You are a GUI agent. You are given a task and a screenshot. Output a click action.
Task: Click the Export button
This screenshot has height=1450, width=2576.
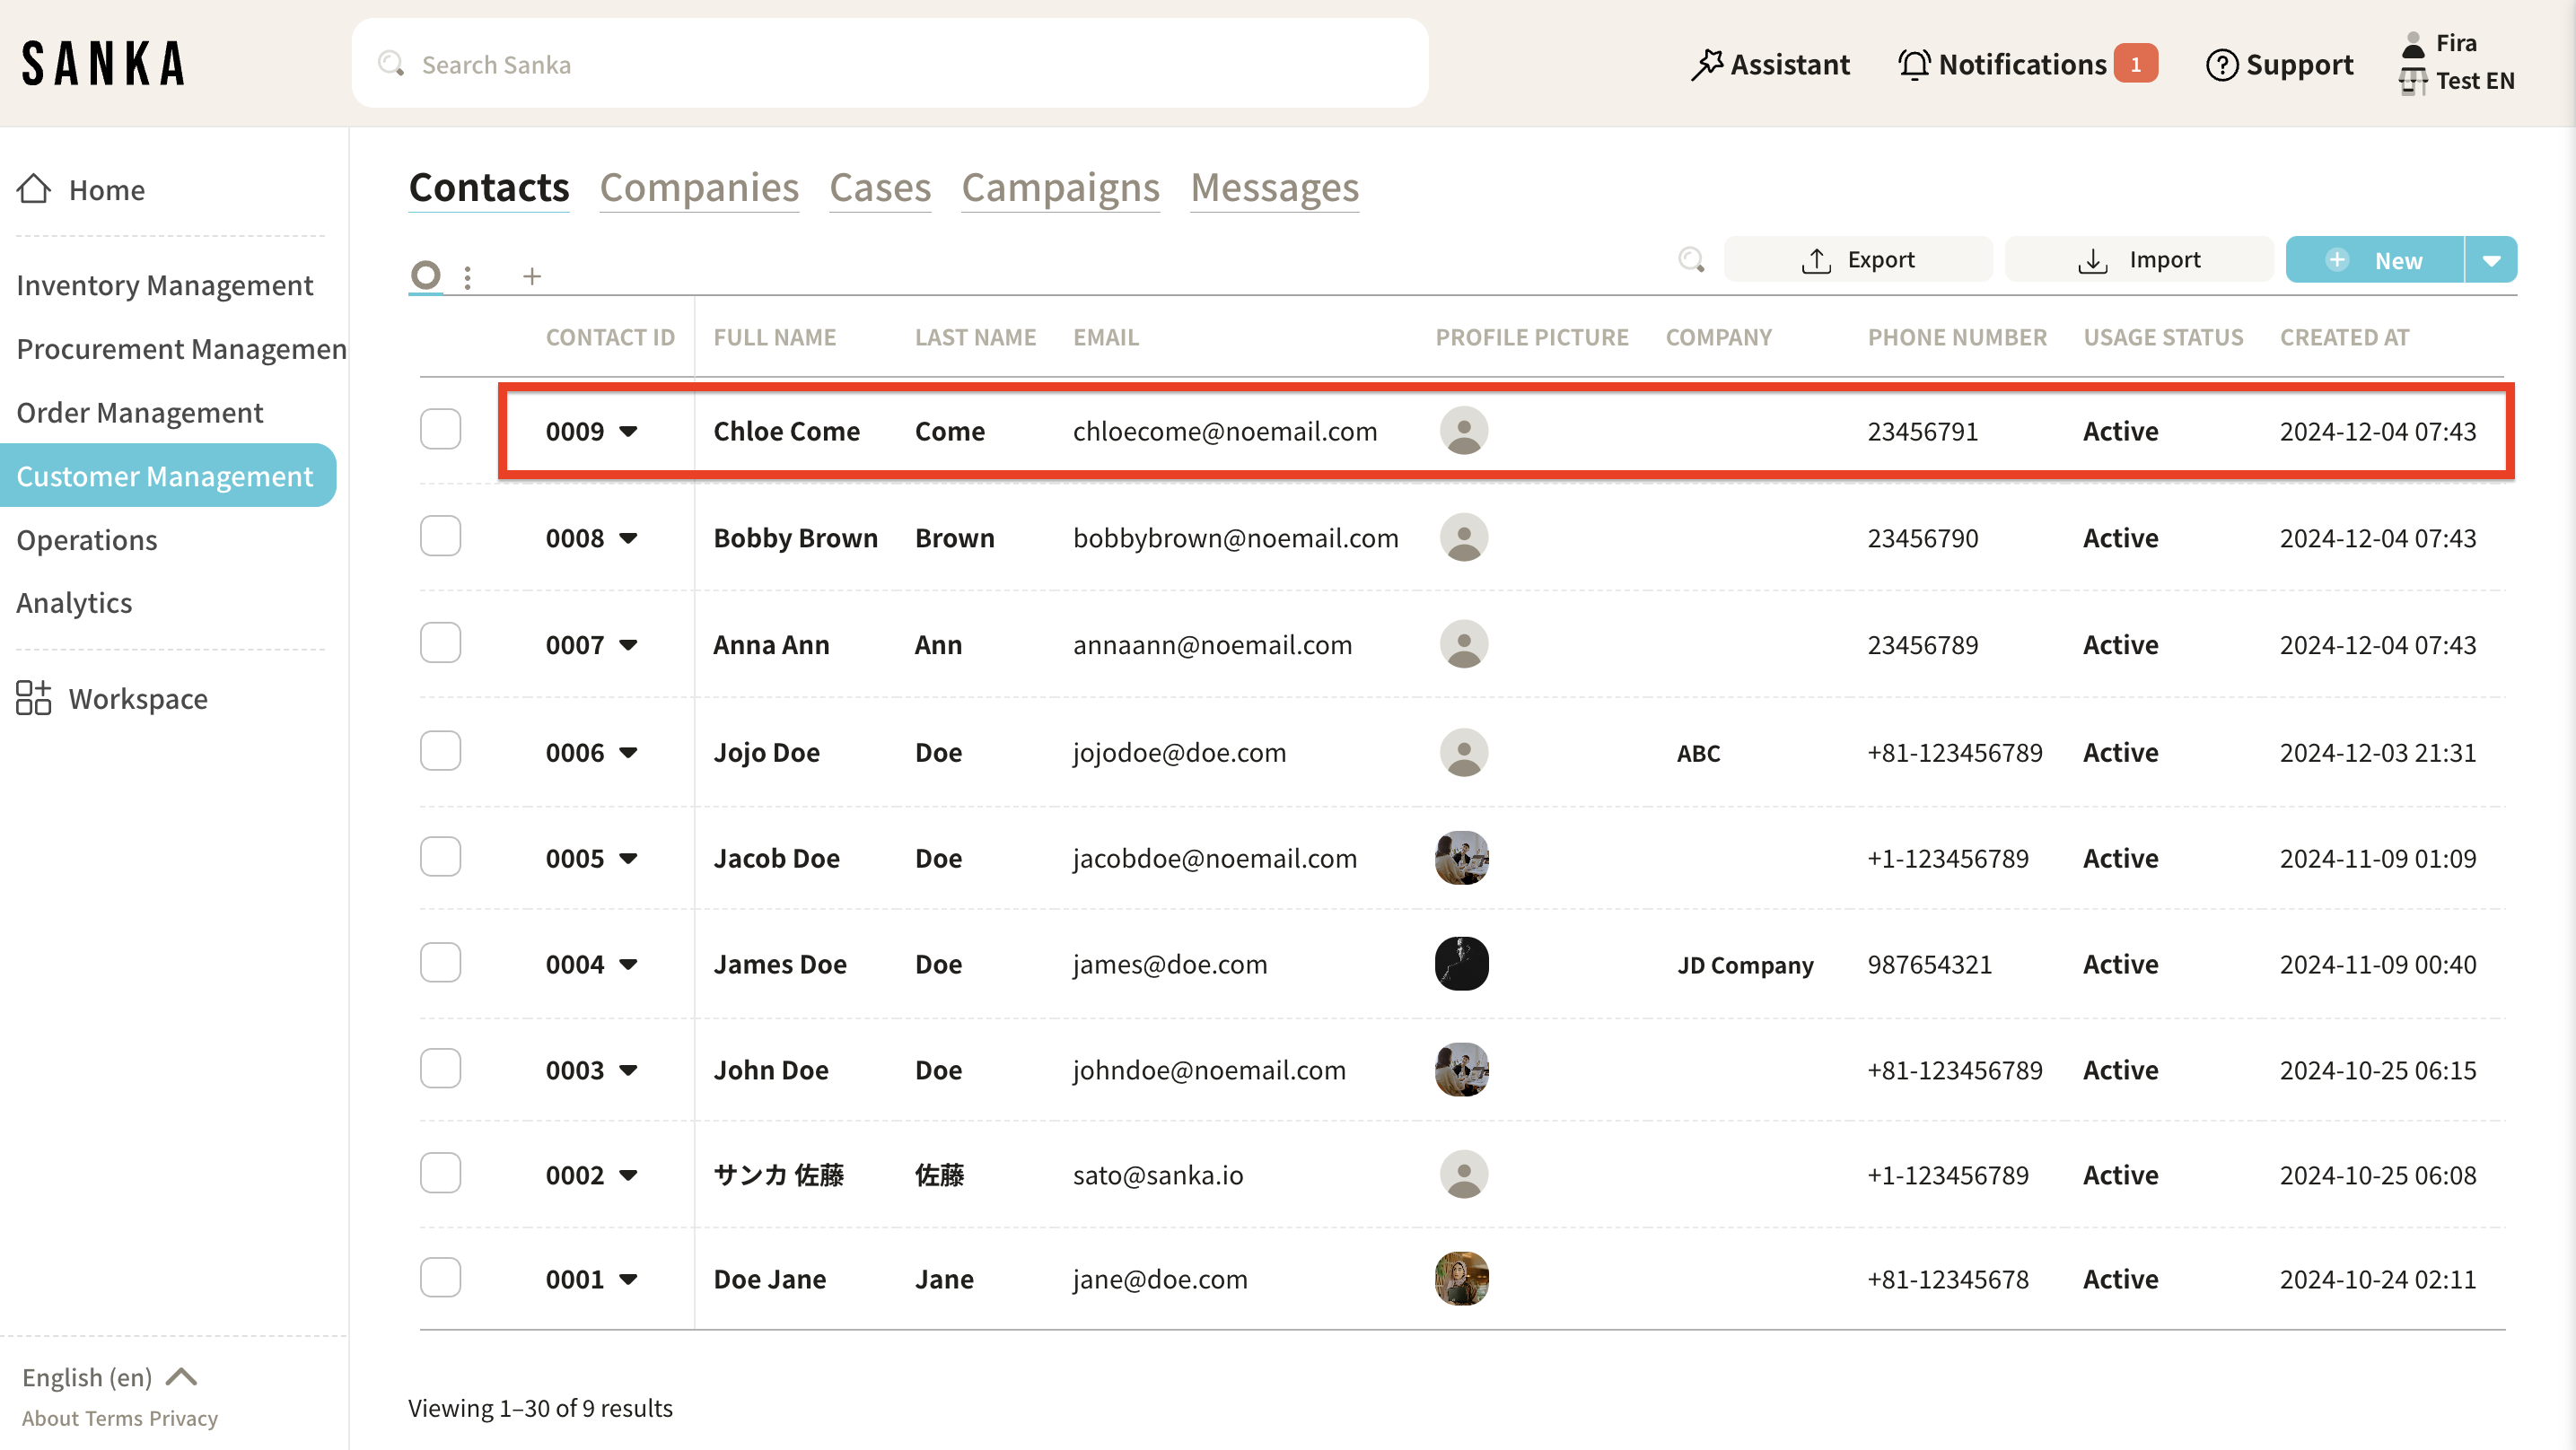(x=1858, y=260)
